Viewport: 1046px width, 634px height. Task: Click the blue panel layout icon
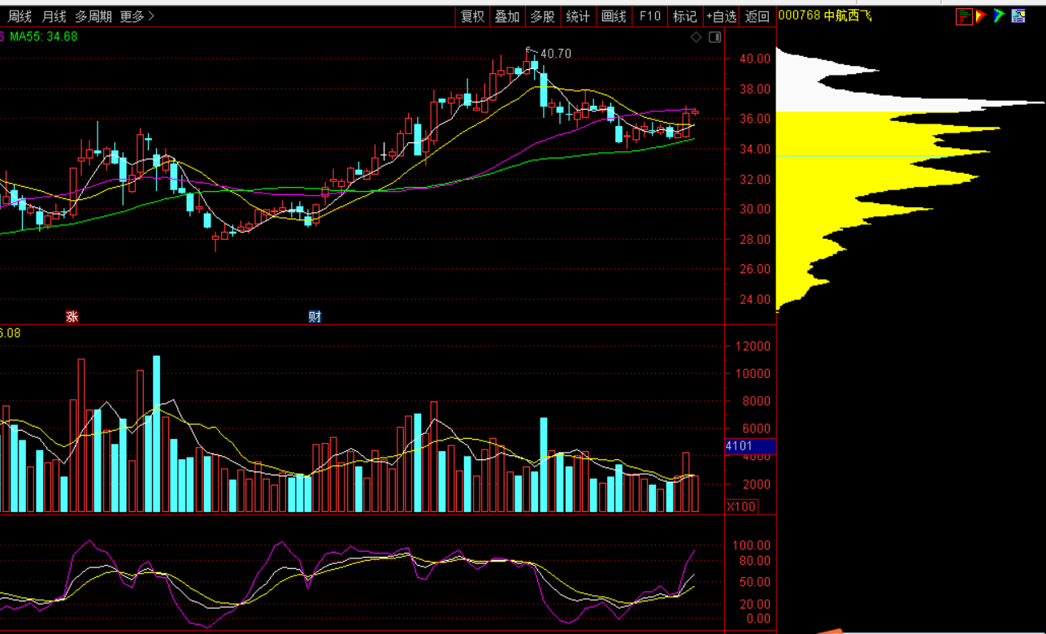click(x=1018, y=16)
